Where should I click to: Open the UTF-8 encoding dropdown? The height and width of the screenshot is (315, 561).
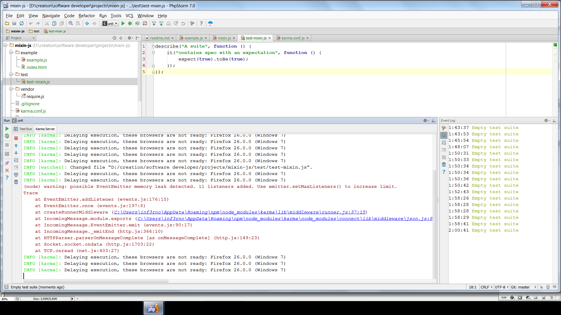[502, 287]
